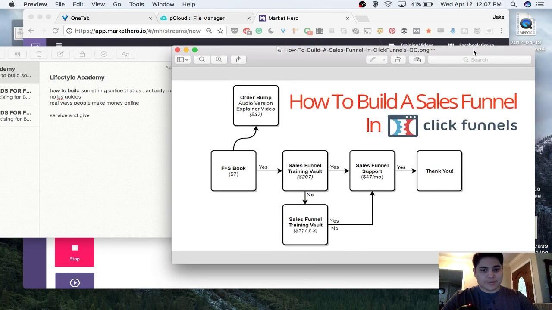The image size is (552, 310).
Task: Click the Pinterest extension icon
Action: (x=392, y=31)
